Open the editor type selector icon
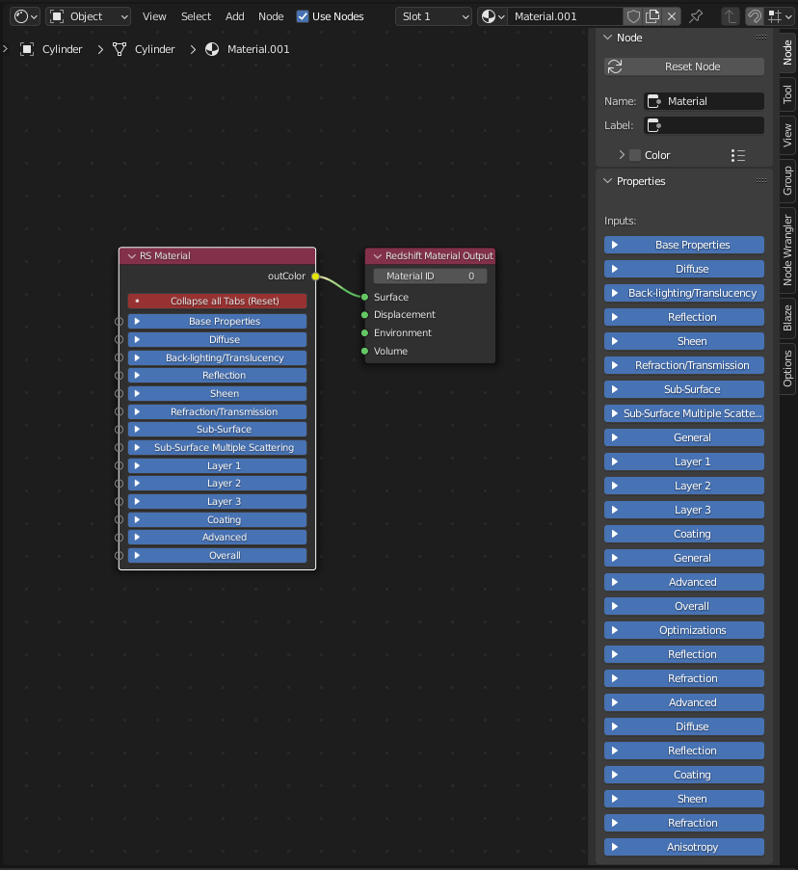Viewport: 798px width, 870px height. 25,16
